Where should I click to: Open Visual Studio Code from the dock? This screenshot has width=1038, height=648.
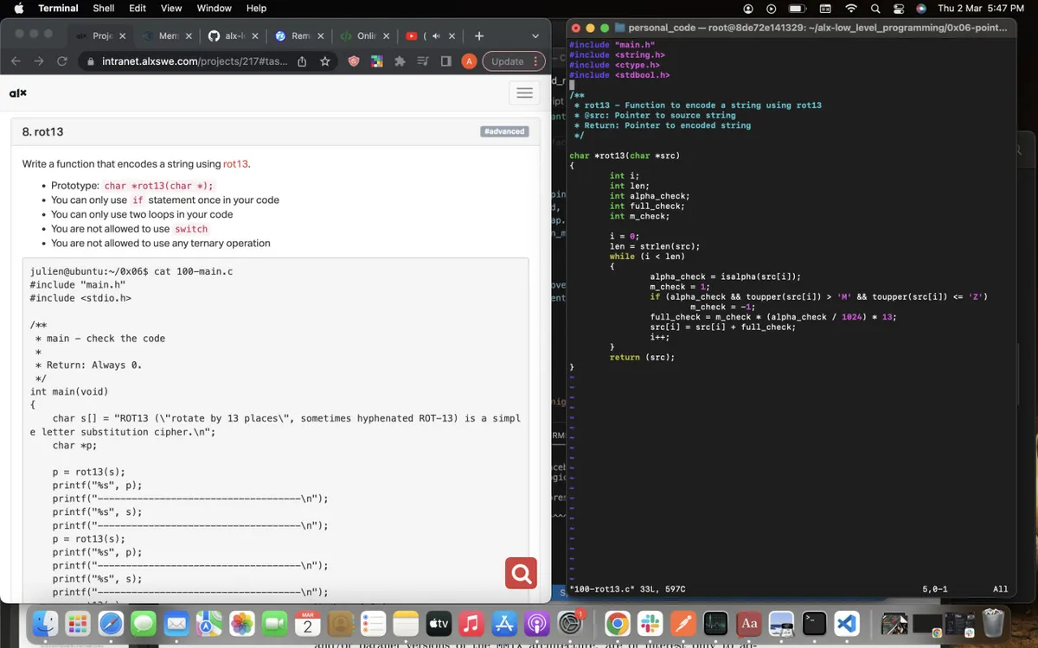click(x=847, y=622)
